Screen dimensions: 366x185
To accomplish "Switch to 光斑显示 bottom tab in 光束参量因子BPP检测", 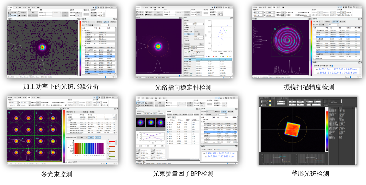I will 139,161.
